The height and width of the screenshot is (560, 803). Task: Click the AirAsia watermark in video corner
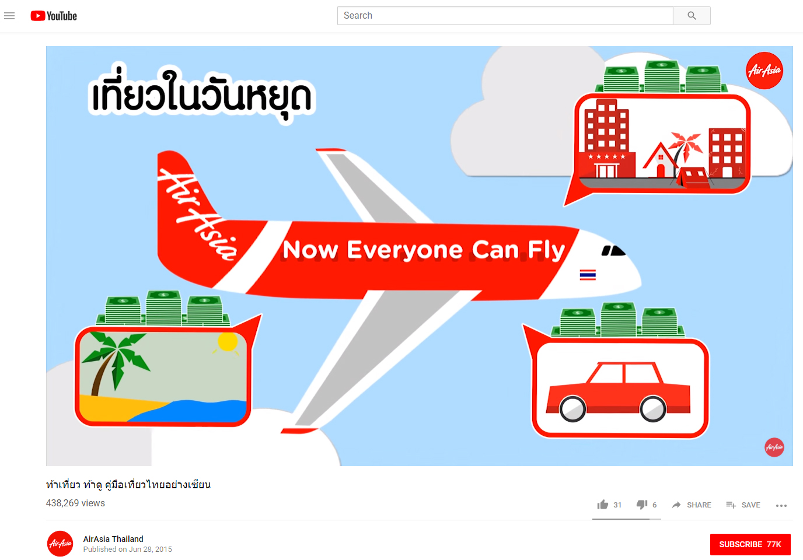[x=774, y=447]
